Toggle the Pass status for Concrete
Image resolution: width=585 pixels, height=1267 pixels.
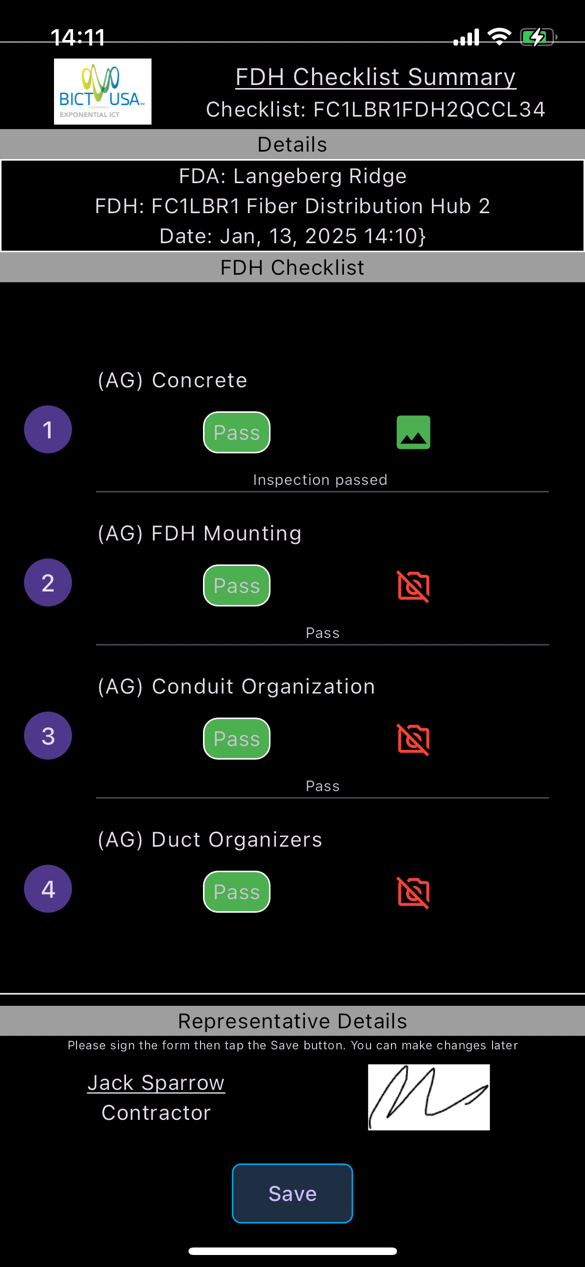click(236, 432)
